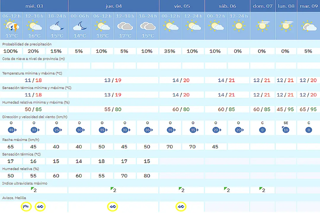
Task: Click the wind 20 icon for sáb. 06 00–12 h
Action: [217, 130]
